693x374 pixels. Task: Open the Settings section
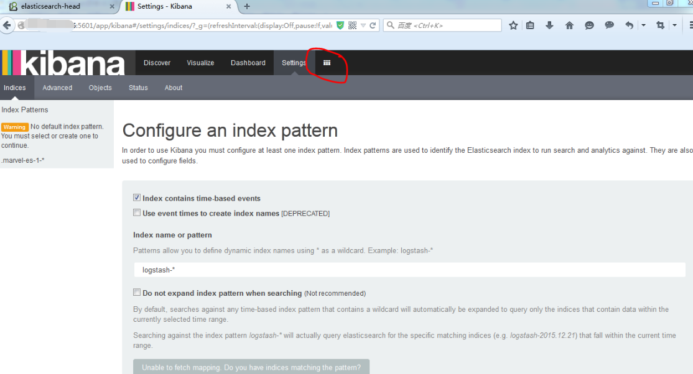294,63
